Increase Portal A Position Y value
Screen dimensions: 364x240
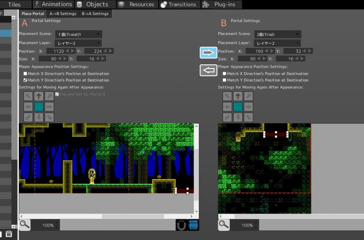[x=111, y=51]
